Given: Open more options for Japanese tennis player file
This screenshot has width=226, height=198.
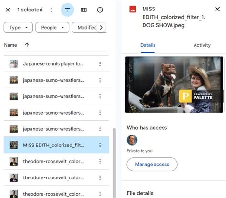Looking at the screenshot, I should [100, 64].
